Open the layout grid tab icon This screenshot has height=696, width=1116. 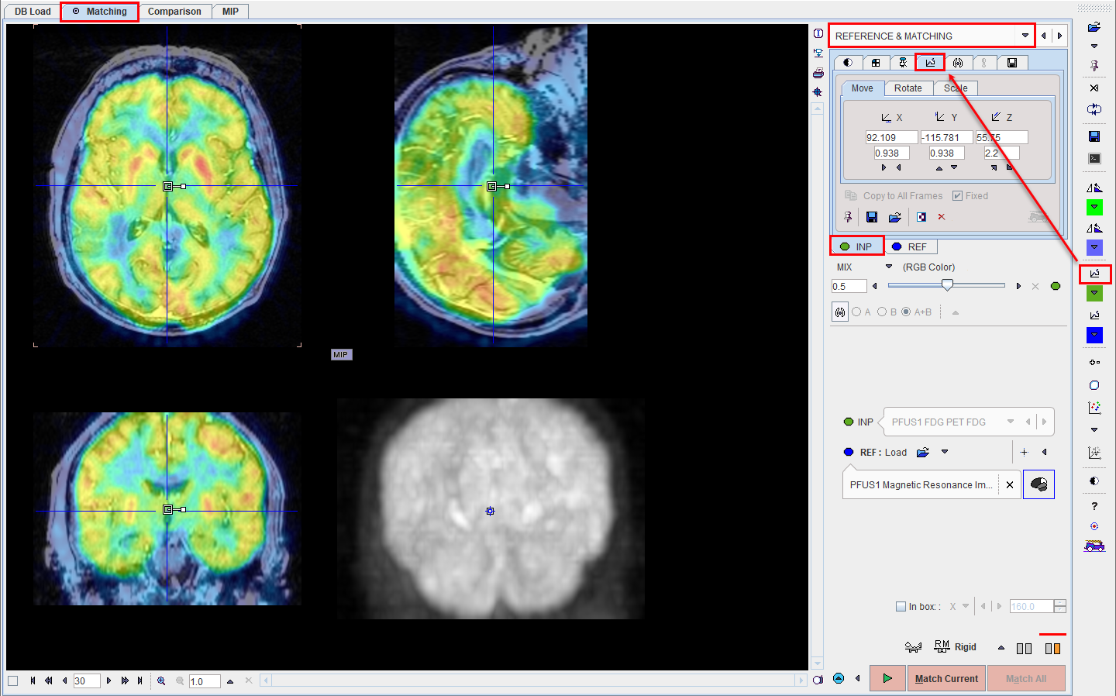coord(876,63)
